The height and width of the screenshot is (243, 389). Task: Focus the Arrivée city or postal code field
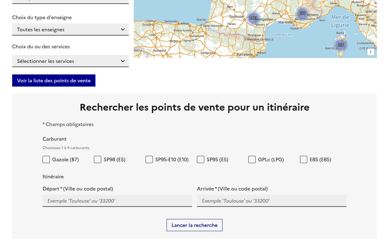[x=272, y=201]
